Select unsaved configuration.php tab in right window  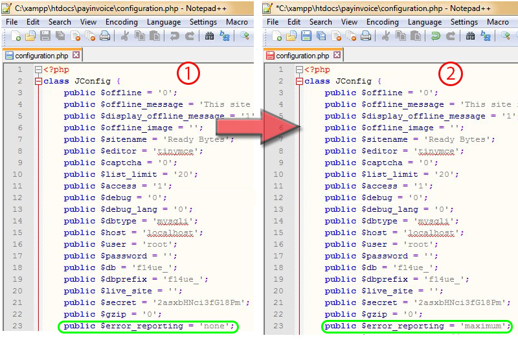pyautogui.click(x=303, y=55)
